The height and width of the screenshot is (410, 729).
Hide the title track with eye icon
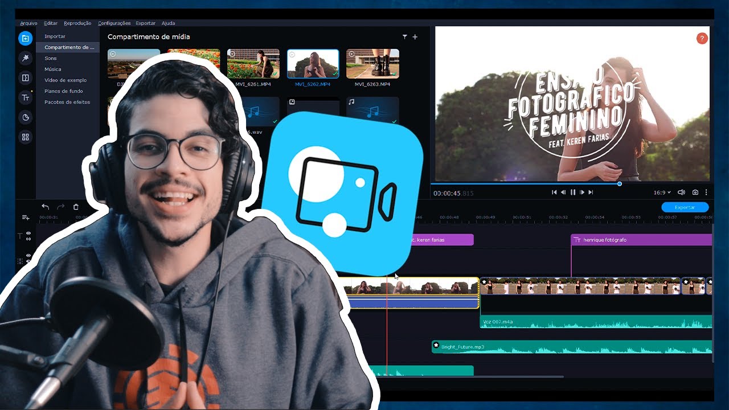pyautogui.click(x=28, y=233)
